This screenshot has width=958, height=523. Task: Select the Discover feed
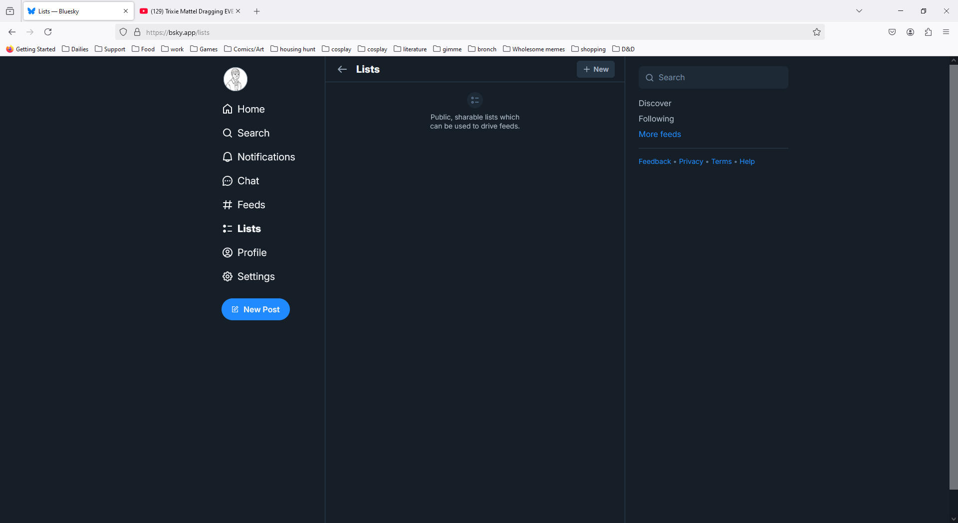pos(655,103)
